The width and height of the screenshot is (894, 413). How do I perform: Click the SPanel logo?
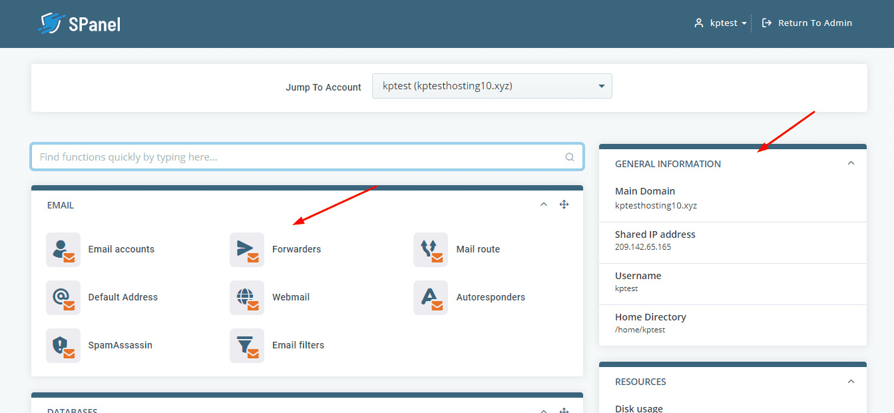point(79,24)
